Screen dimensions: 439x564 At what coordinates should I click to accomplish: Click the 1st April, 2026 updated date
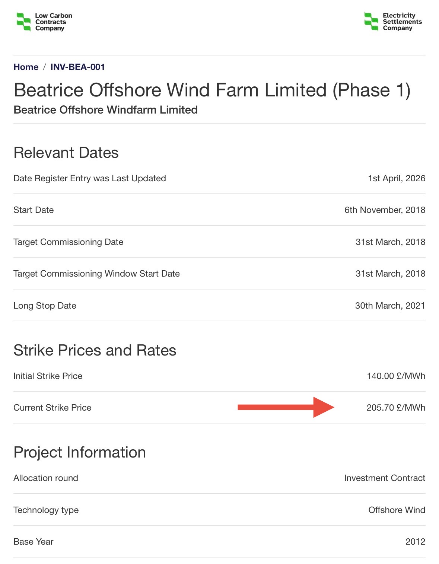pyautogui.click(x=396, y=178)
